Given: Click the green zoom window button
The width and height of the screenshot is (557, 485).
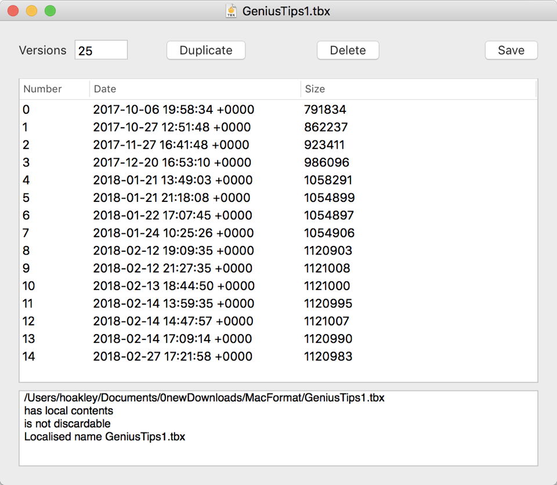Looking at the screenshot, I should [x=50, y=11].
